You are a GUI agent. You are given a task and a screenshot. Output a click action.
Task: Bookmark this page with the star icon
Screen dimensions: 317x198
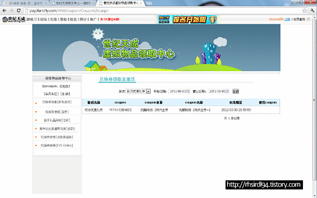coord(305,10)
